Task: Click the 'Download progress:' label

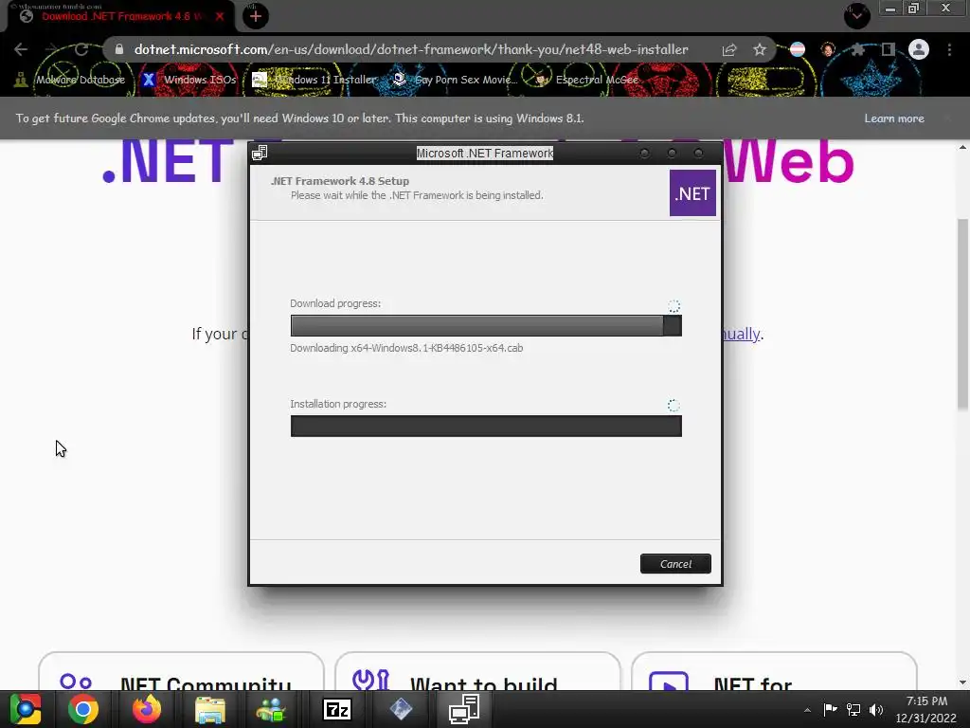Action: click(335, 303)
